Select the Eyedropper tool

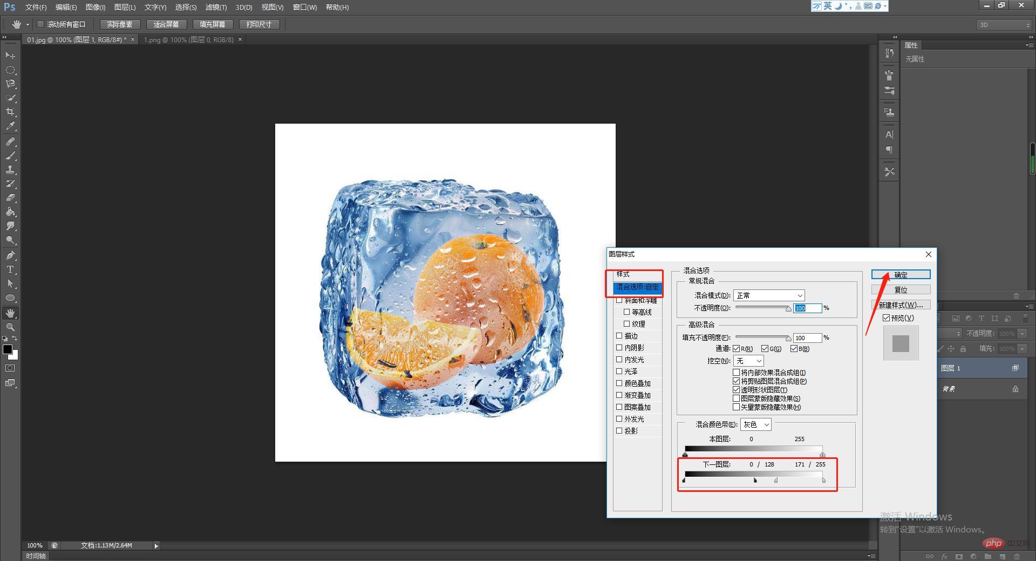tap(10, 126)
